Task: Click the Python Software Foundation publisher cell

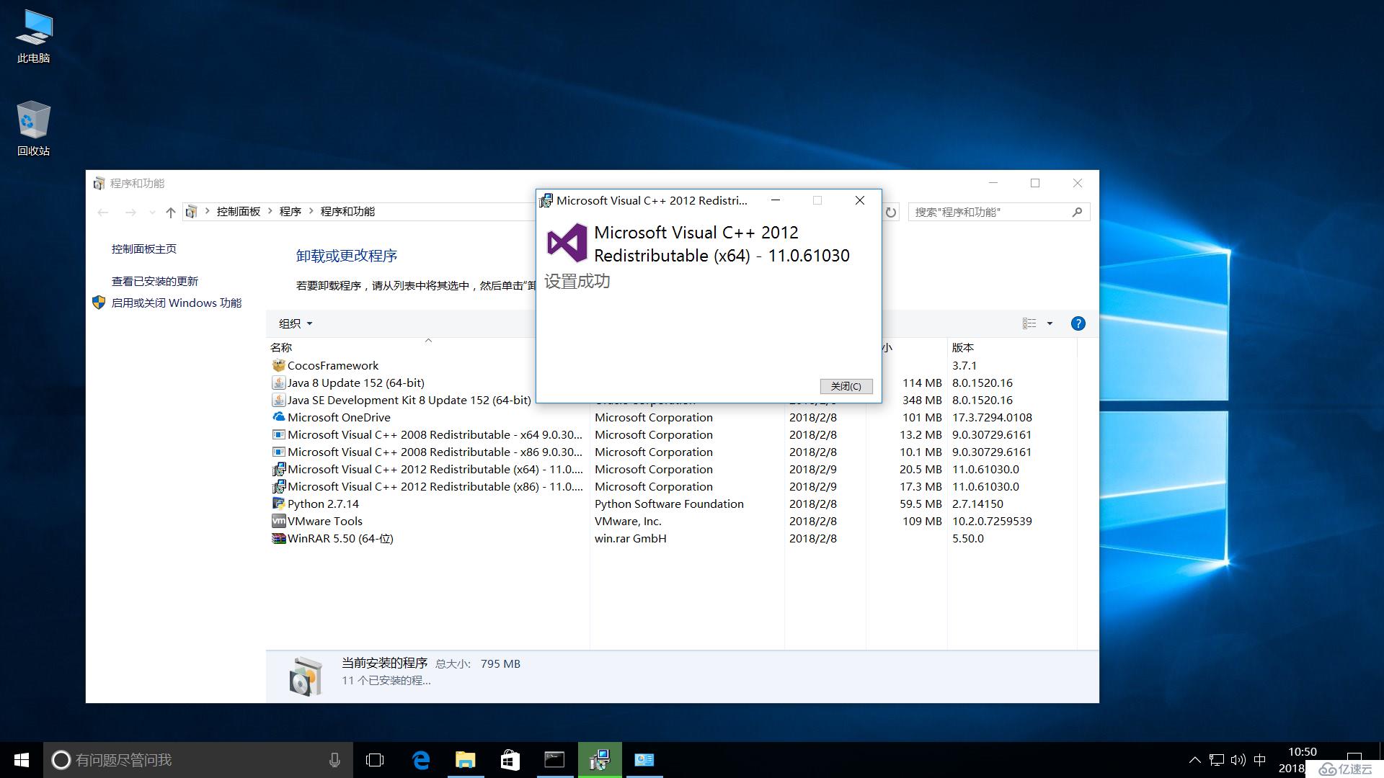Action: pyautogui.click(x=669, y=504)
